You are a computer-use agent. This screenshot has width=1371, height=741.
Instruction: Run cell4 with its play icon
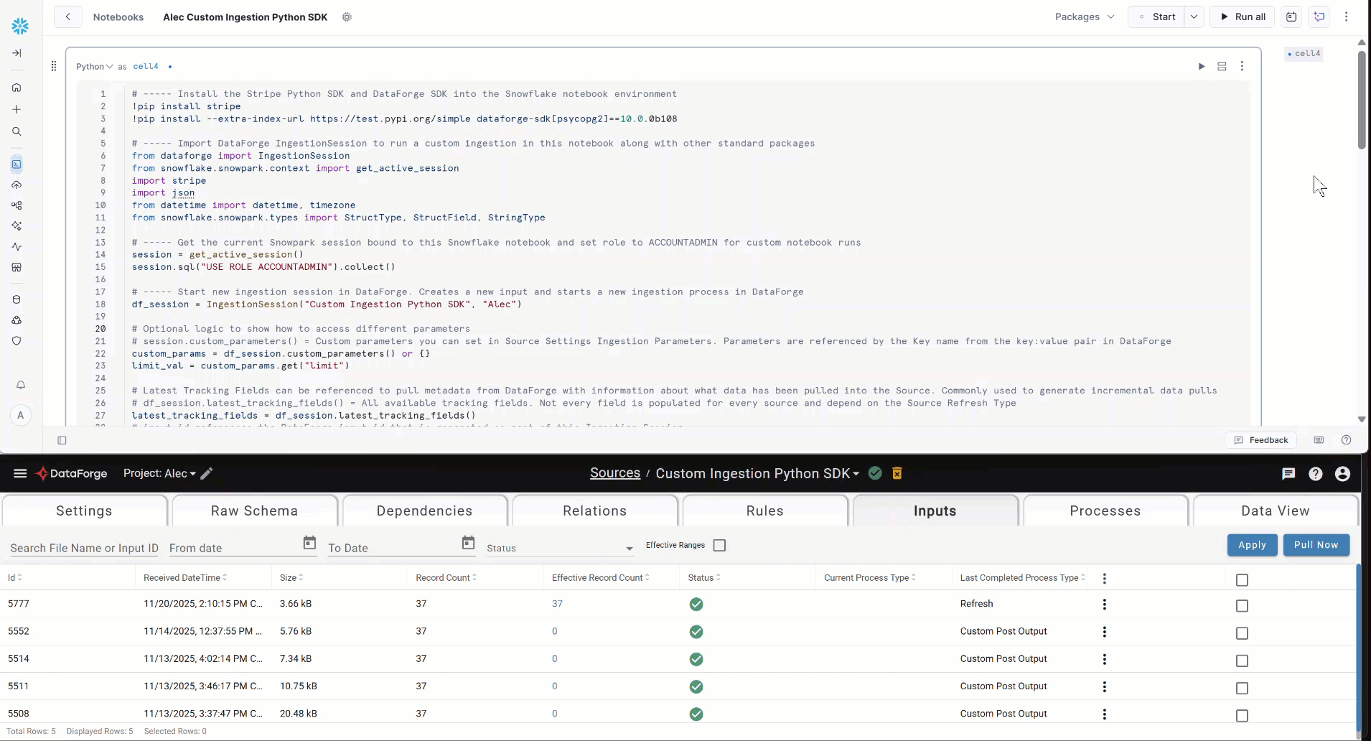(x=1202, y=66)
